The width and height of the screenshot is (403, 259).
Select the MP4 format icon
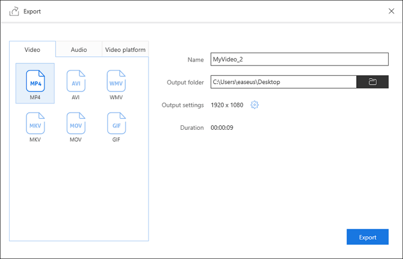pos(35,83)
